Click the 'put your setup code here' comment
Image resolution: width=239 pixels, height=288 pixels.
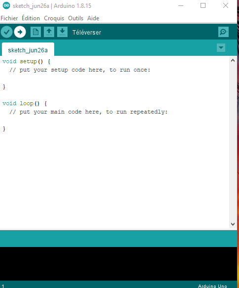coord(80,70)
